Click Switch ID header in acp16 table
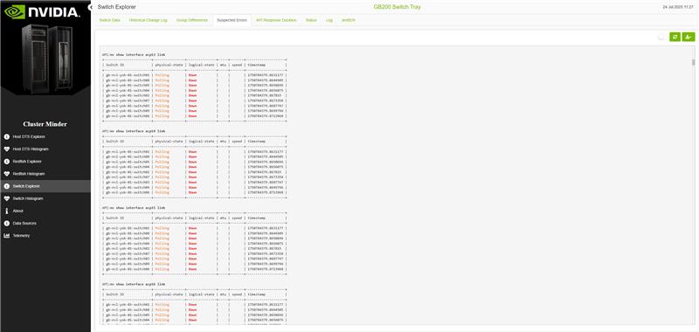The width and height of the screenshot is (699, 332). (115, 295)
